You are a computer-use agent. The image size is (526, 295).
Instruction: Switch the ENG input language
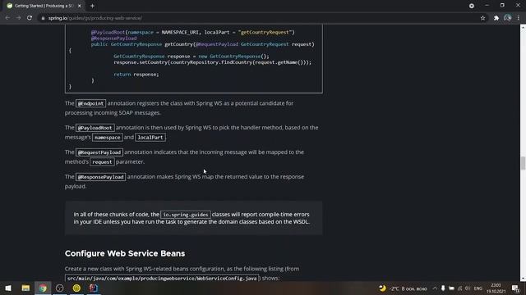coord(478,288)
